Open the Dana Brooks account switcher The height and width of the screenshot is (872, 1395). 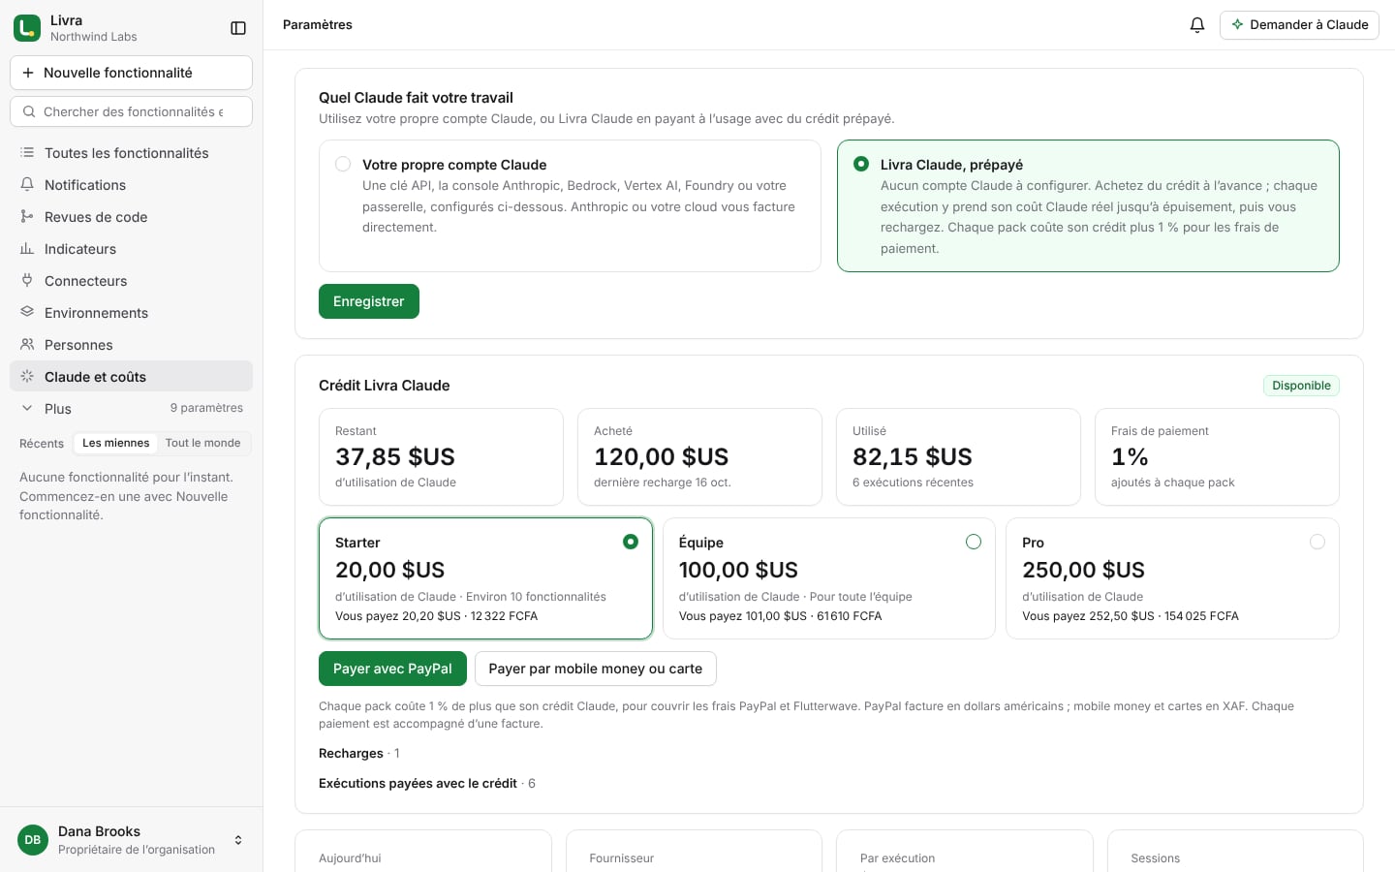coord(131,840)
